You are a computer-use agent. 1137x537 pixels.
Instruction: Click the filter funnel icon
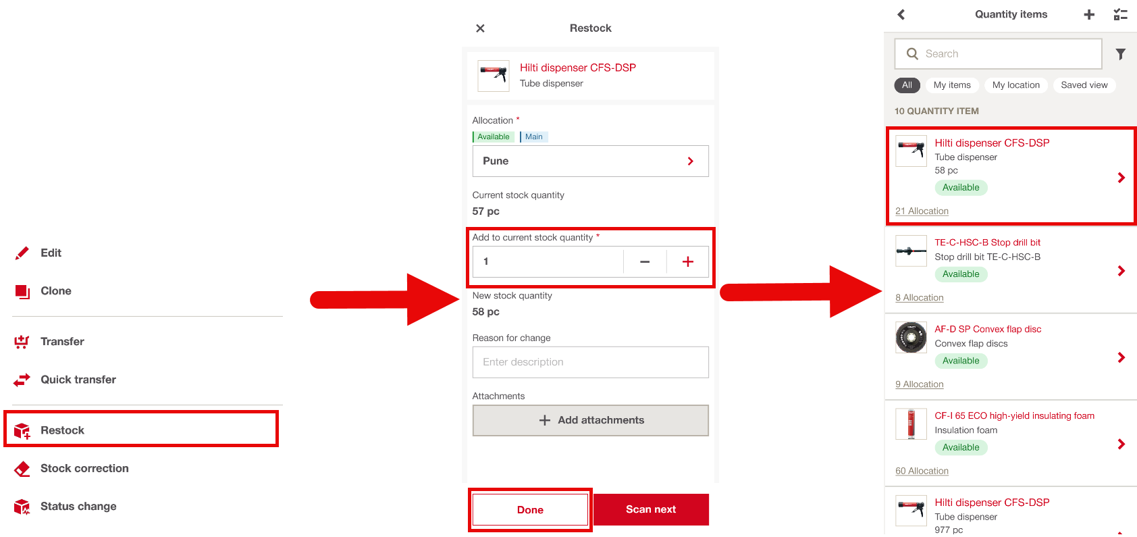click(1120, 54)
